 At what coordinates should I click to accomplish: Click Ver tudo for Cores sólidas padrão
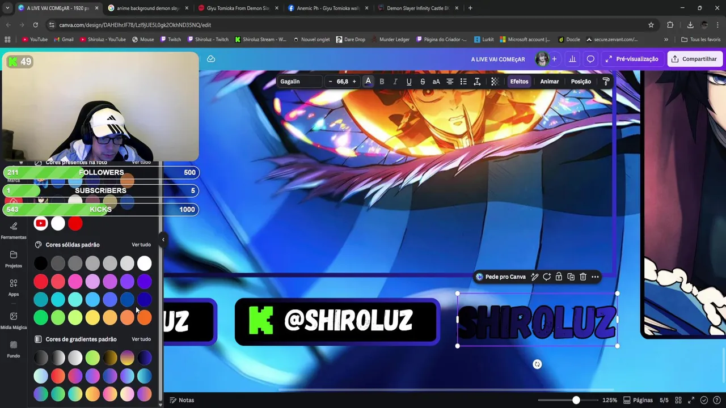point(141,245)
